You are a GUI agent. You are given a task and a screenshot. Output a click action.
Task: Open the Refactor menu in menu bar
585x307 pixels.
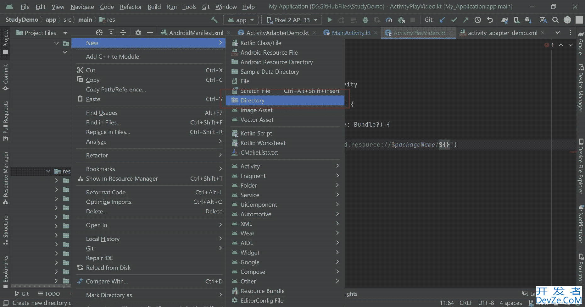(131, 7)
